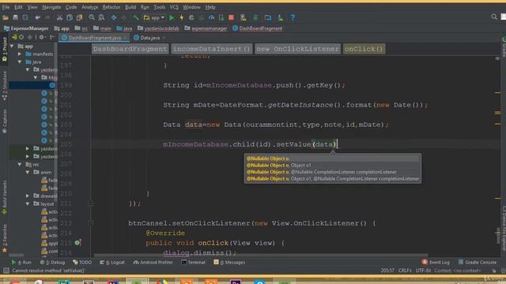The width and height of the screenshot is (506, 284).
Task: Expand the manifests folder
Action: (20, 54)
